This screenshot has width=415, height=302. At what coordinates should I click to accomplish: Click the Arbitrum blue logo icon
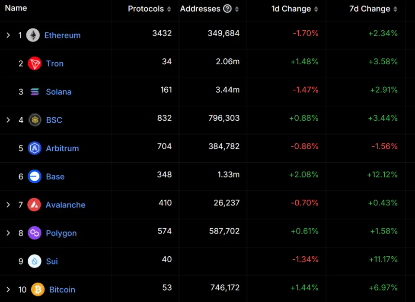tap(35, 148)
